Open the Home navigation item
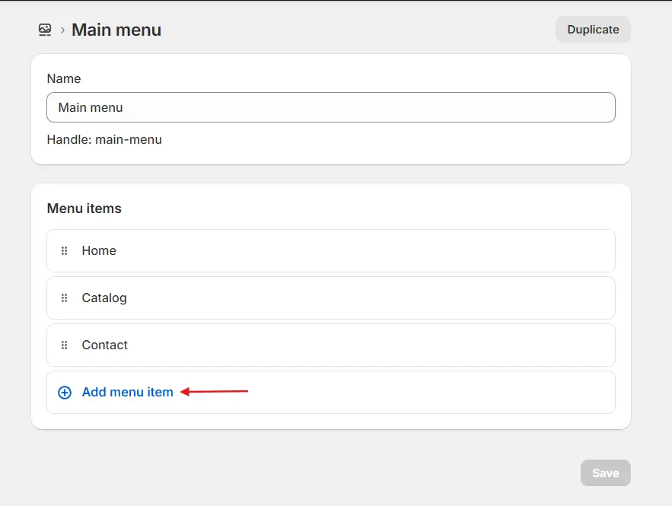 99,250
